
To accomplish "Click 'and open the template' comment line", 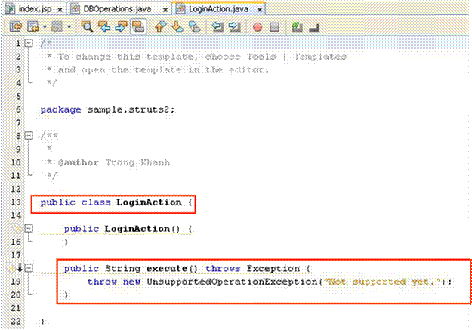I will pos(158,70).
